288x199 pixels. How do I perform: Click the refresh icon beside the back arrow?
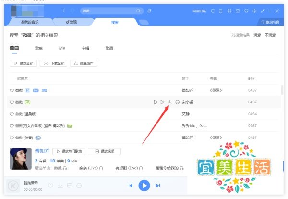point(72,11)
